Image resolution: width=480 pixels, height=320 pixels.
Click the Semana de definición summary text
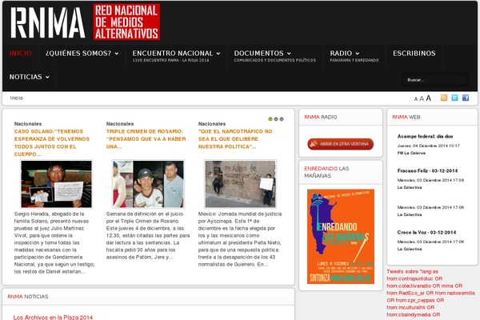click(x=148, y=235)
